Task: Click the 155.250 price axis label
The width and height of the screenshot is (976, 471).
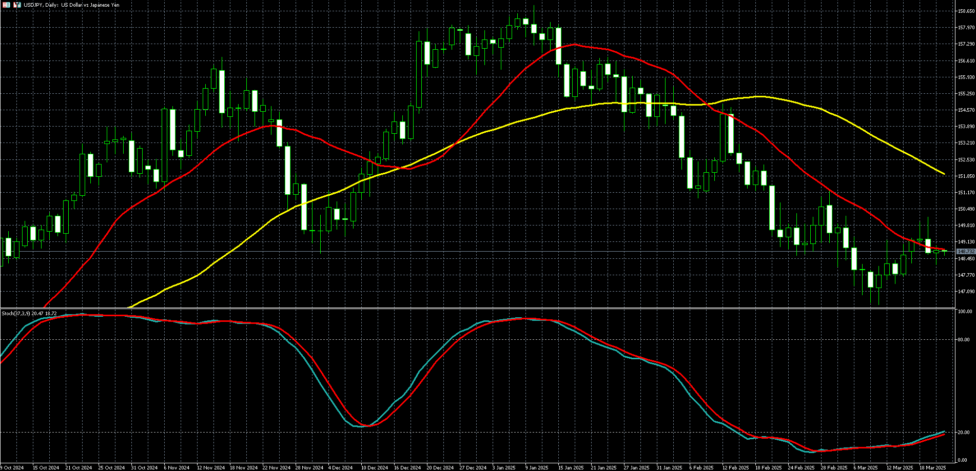Action: (966, 94)
